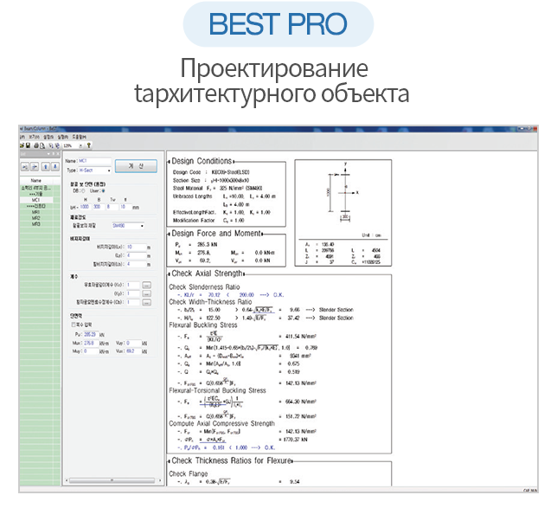Select the MR1 row in the member list
The width and height of the screenshot is (557, 508).
(x=36, y=212)
